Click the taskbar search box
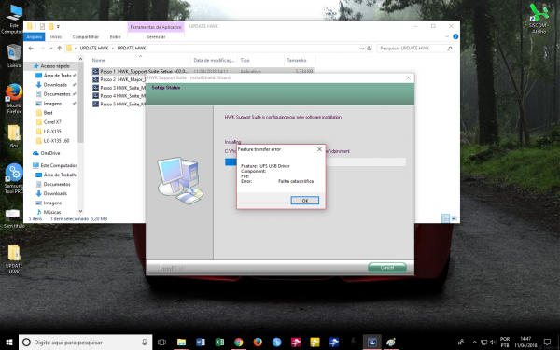560x350 pixels. point(86,343)
